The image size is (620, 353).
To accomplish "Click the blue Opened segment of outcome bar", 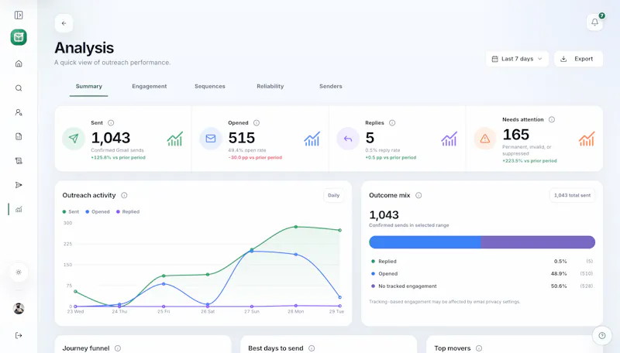I will (425, 242).
